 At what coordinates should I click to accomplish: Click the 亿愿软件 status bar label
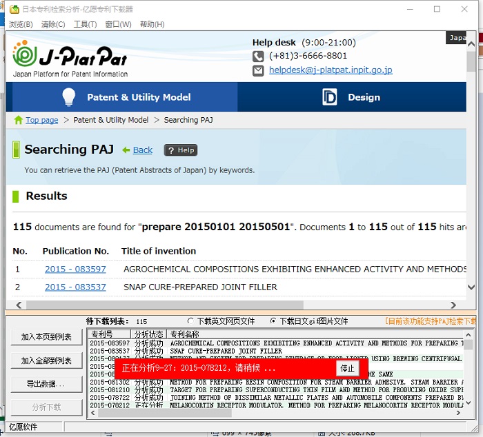click(x=23, y=427)
